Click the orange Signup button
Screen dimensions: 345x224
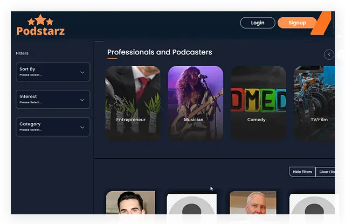tap(297, 23)
